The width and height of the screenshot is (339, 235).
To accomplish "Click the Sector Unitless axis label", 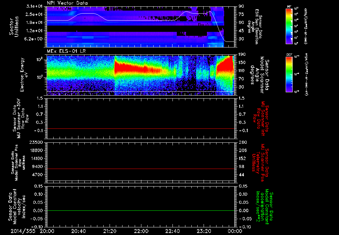I will coord(13,27).
